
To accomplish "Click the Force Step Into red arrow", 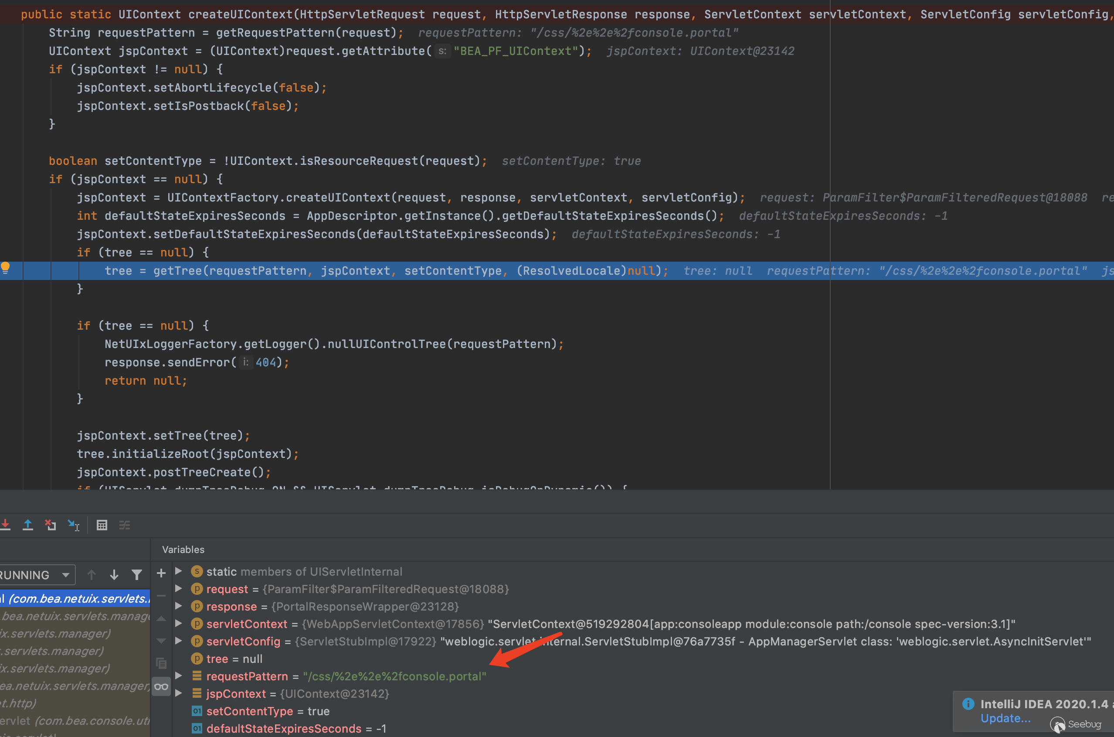I will [x=6, y=525].
